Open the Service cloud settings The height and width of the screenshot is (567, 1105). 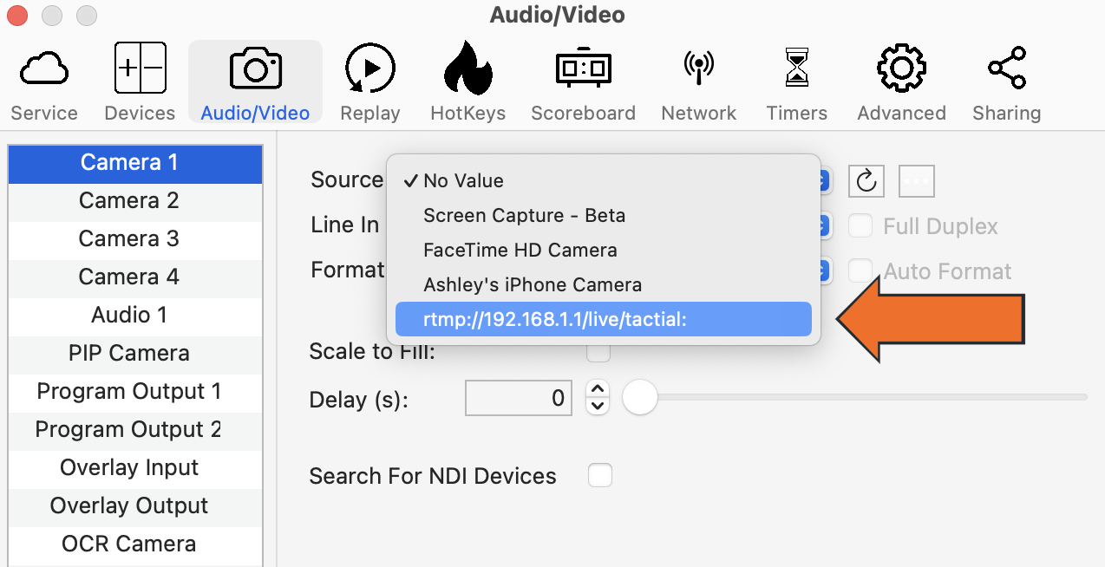coord(43,80)
